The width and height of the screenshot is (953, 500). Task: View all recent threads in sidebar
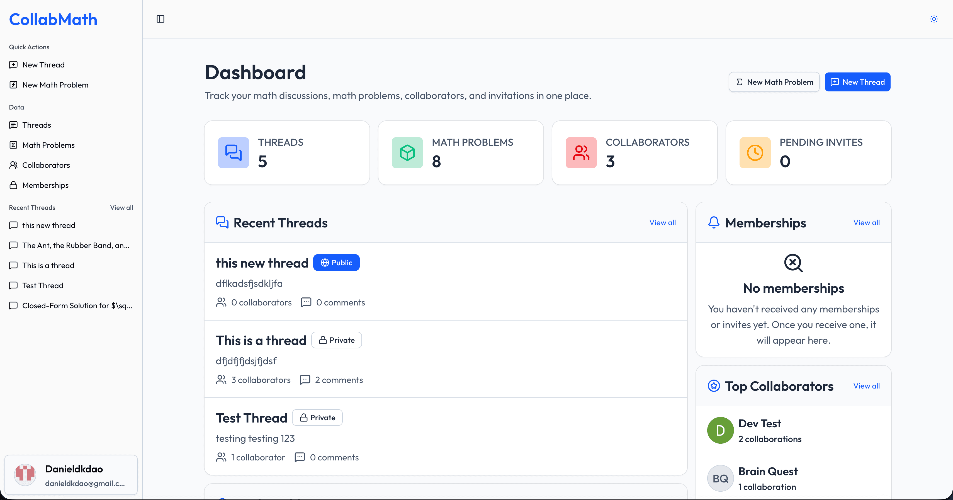tap(121, 208)
